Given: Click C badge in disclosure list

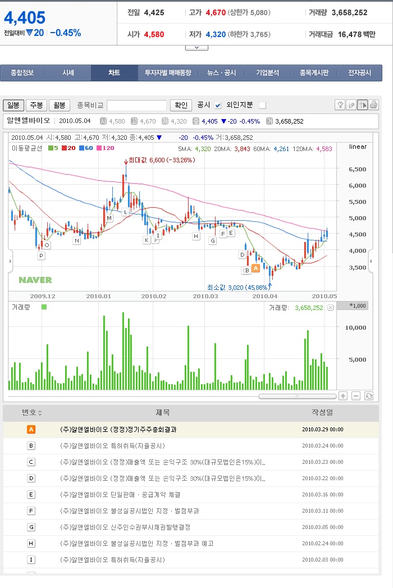Looking at the screenshot, I should point(31,462).
